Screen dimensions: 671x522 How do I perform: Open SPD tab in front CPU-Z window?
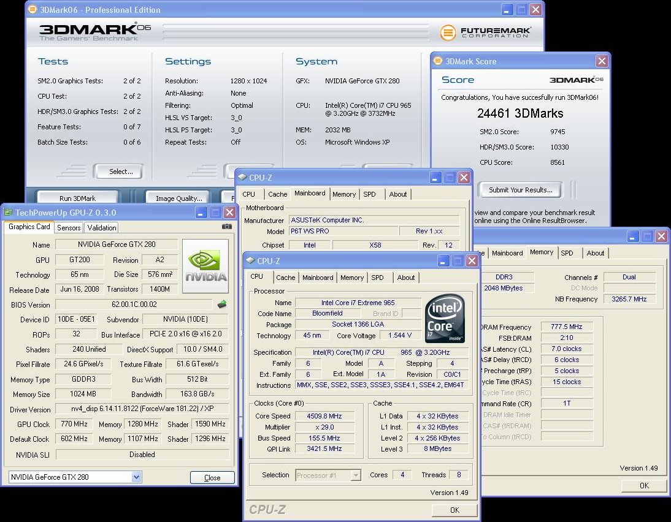click(377, 278)
